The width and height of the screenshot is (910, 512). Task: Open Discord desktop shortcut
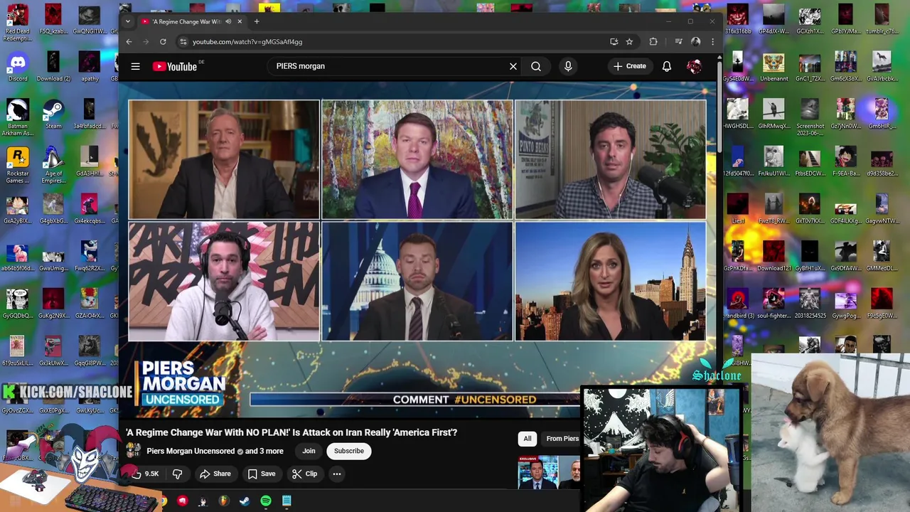pos(18,66)
